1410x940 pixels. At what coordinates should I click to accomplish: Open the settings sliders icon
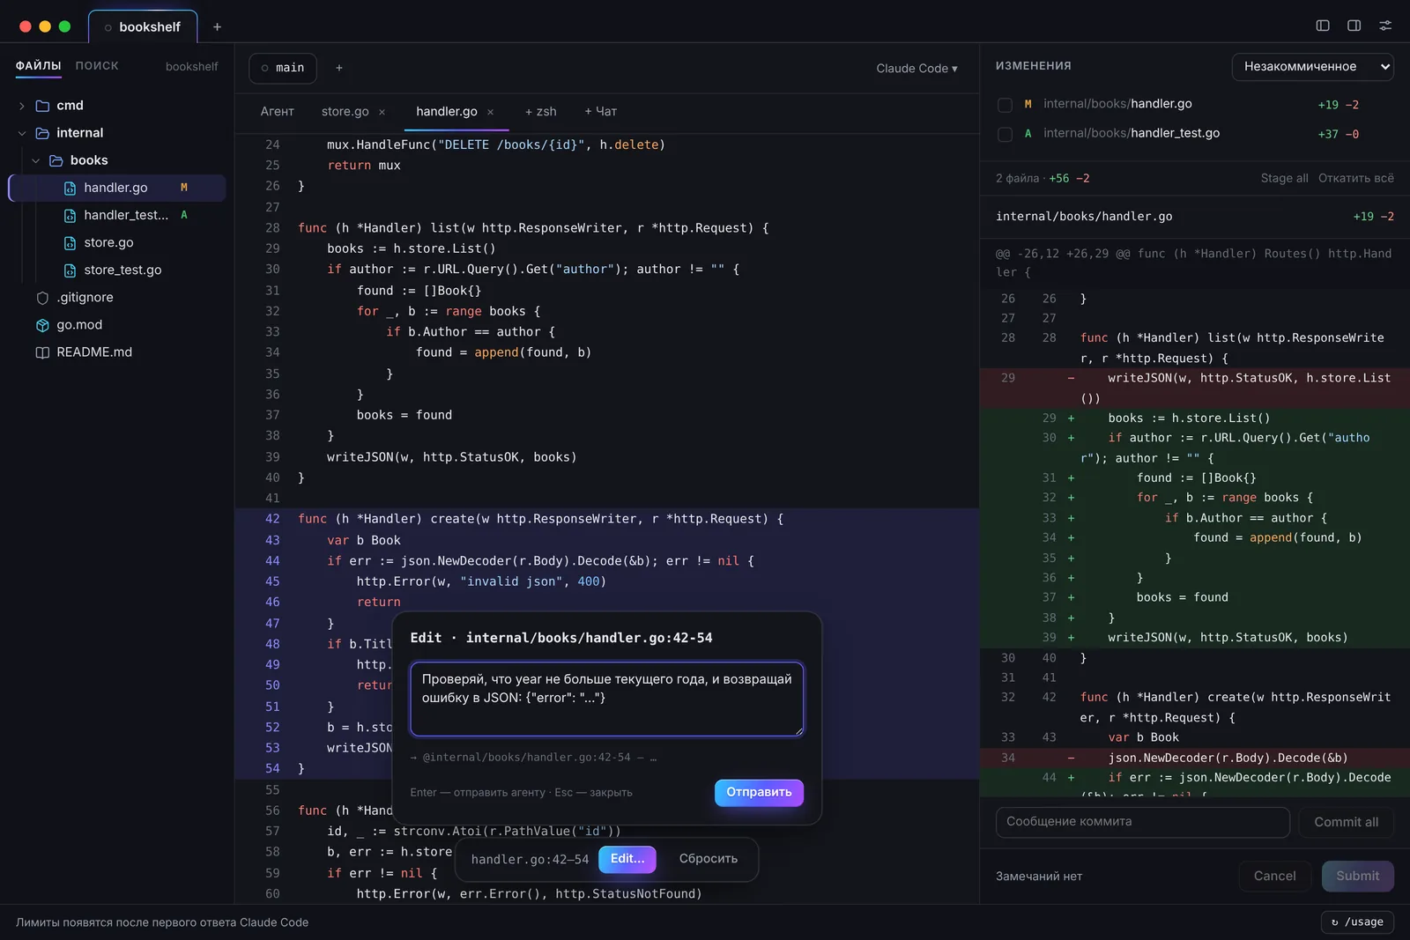(1385, 26)
